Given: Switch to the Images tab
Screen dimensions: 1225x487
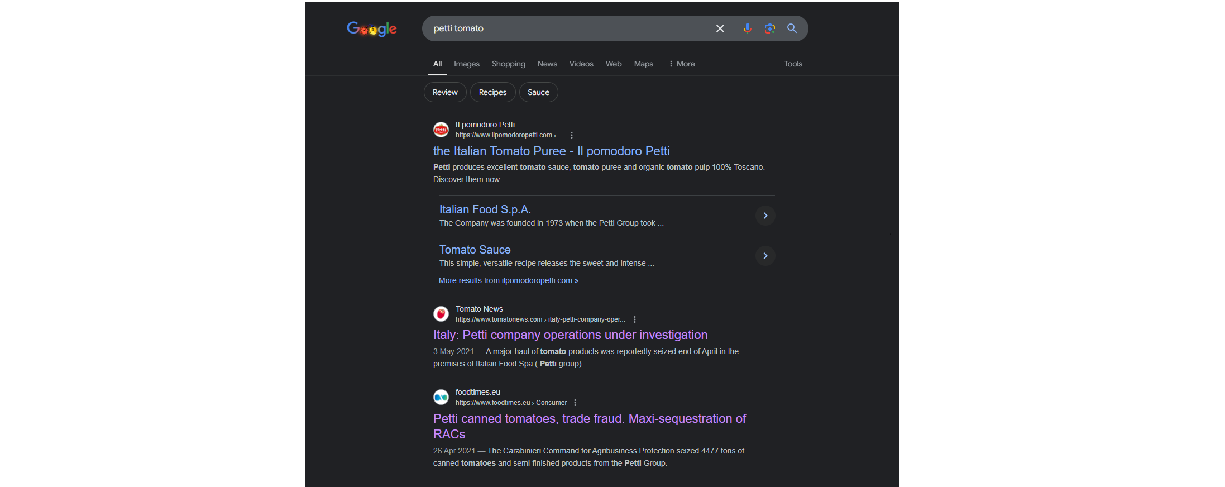Looking at the screenshot, I should pos(467,64).
